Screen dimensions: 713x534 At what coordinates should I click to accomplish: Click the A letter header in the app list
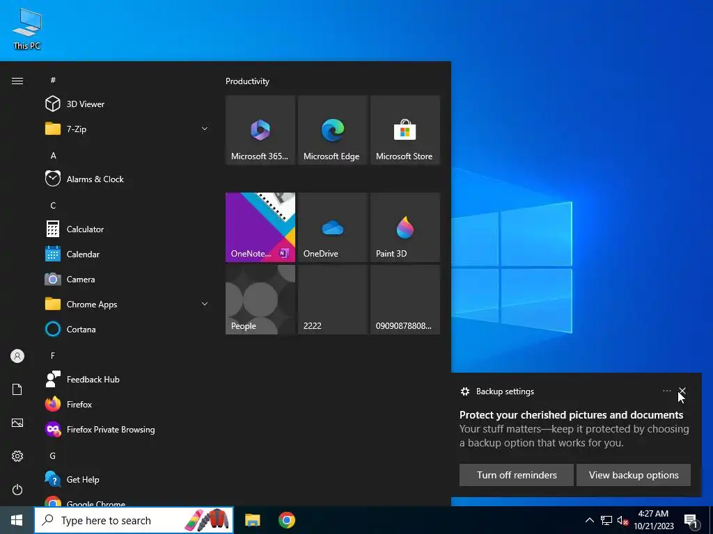pos(53,155)
